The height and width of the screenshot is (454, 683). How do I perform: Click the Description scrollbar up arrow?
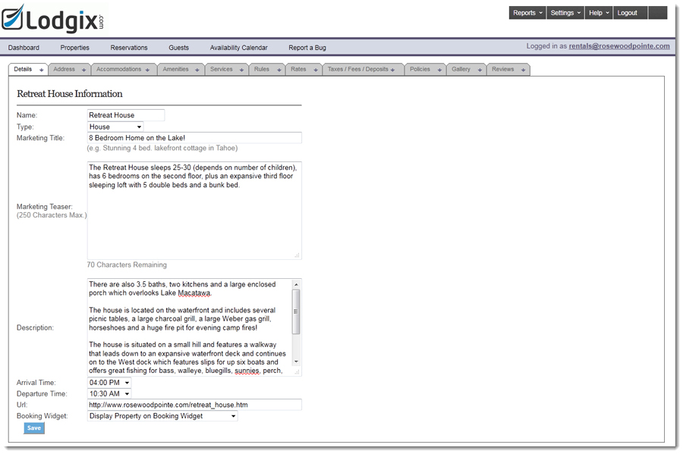[x=296, y=284]
